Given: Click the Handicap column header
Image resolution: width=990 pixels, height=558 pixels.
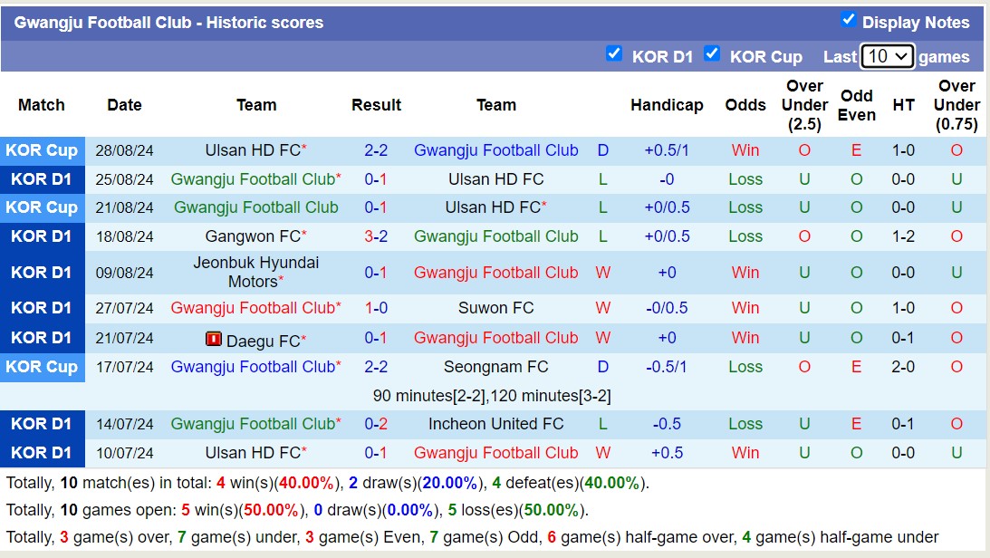Looking at the screenshot, I should (x=667, y=105).
